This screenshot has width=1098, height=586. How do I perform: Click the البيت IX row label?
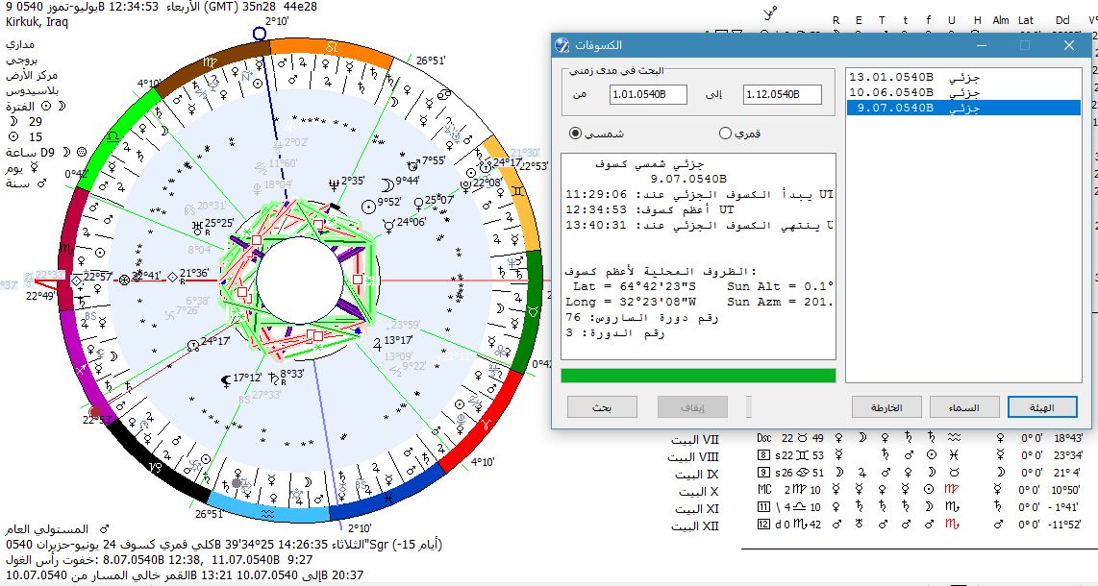(696, 475)
